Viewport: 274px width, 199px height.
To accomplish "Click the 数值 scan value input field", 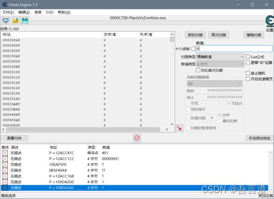I will point(234,49).
